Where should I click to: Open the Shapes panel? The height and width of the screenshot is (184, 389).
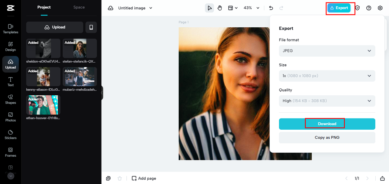click(11, 99)
